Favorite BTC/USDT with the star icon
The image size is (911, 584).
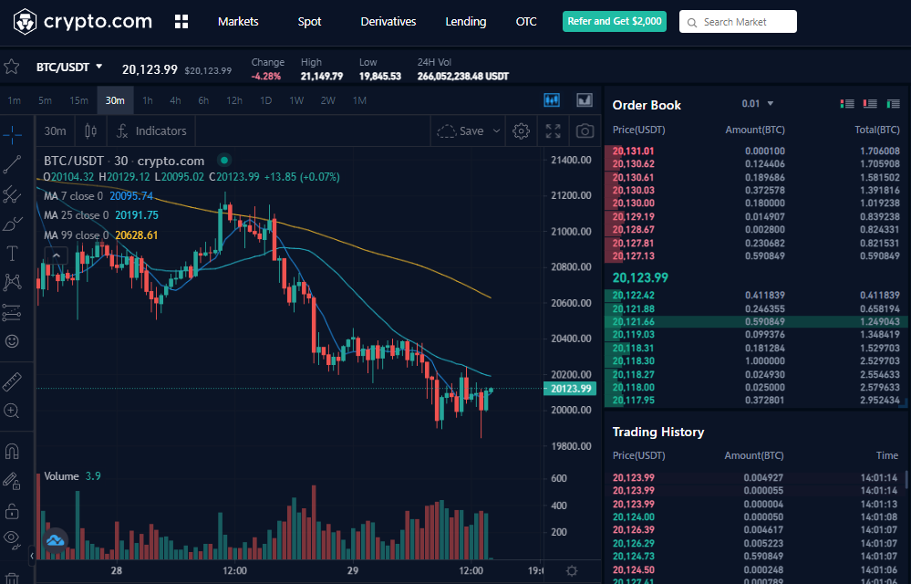tap(12, 67)
